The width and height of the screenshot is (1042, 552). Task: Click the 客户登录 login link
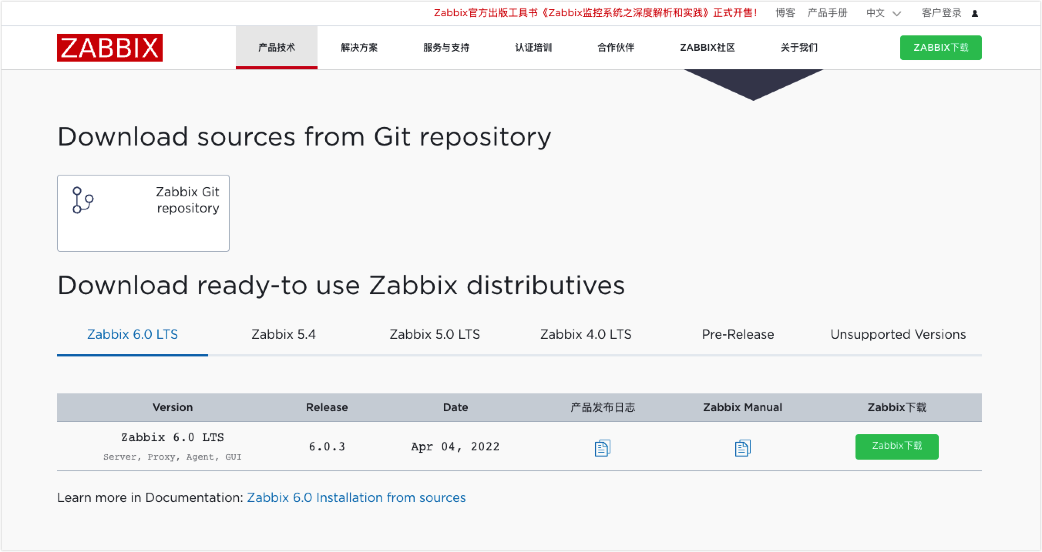point(941,13)
